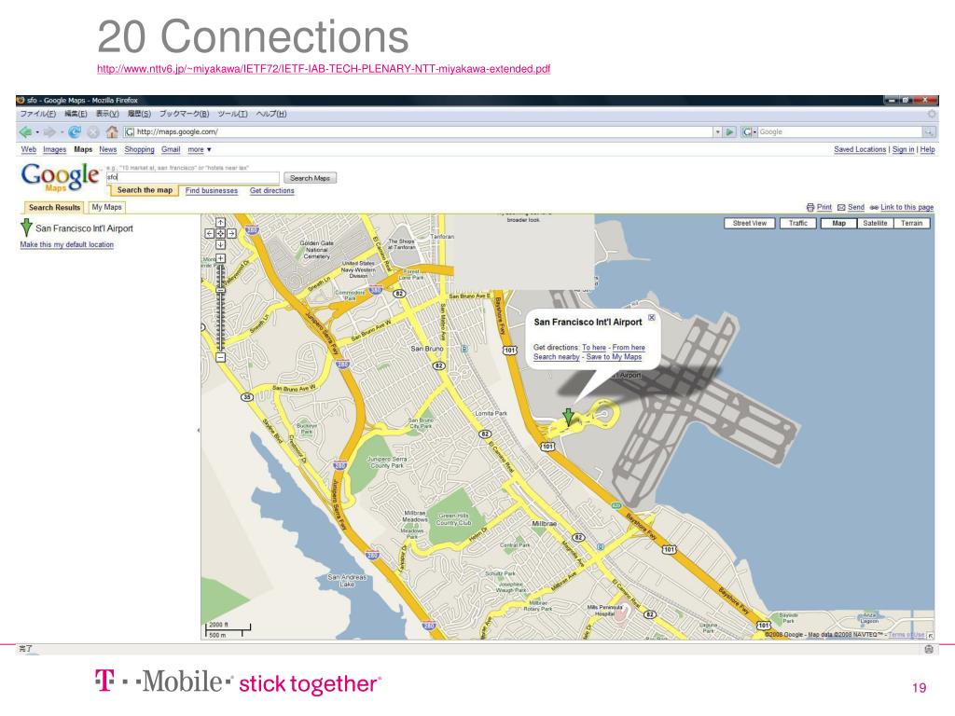
Task: Zoom out with the minus map button
Action: click(x=220, y=357)
